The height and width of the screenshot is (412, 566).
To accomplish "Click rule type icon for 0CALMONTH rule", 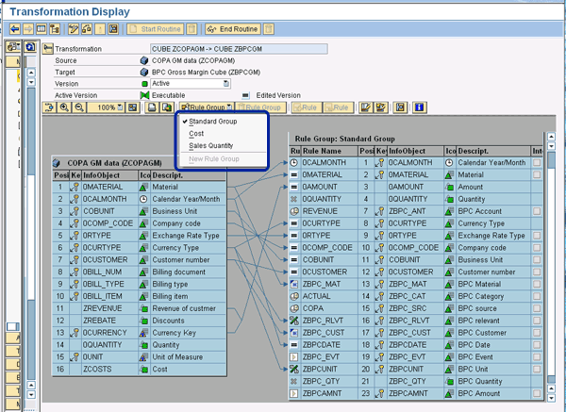I will click(295, 162).
